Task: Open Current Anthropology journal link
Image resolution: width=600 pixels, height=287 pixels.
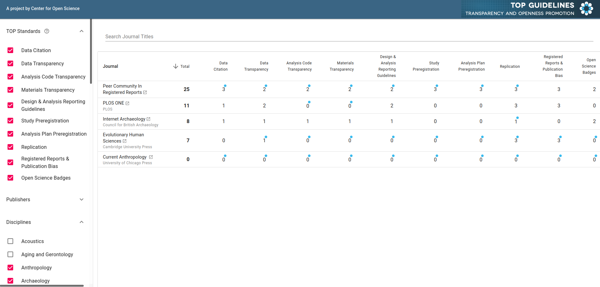Action: (125, 157)
